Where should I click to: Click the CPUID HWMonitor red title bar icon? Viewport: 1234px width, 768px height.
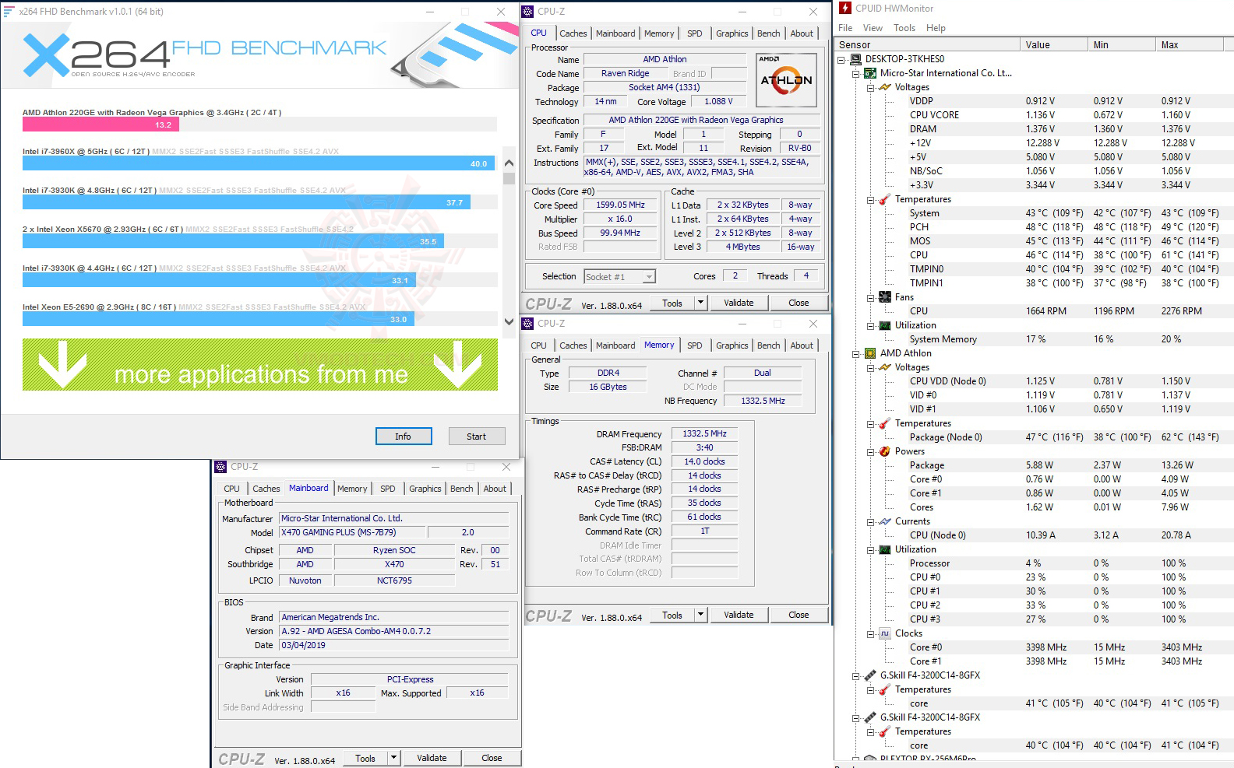[x=845, y=9]
